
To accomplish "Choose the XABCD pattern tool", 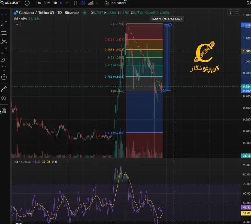I will (4, 41).
